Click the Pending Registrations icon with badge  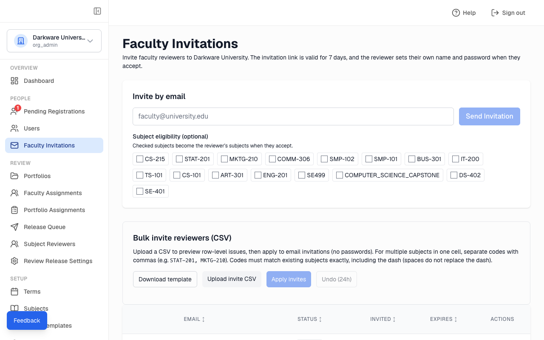14,111
